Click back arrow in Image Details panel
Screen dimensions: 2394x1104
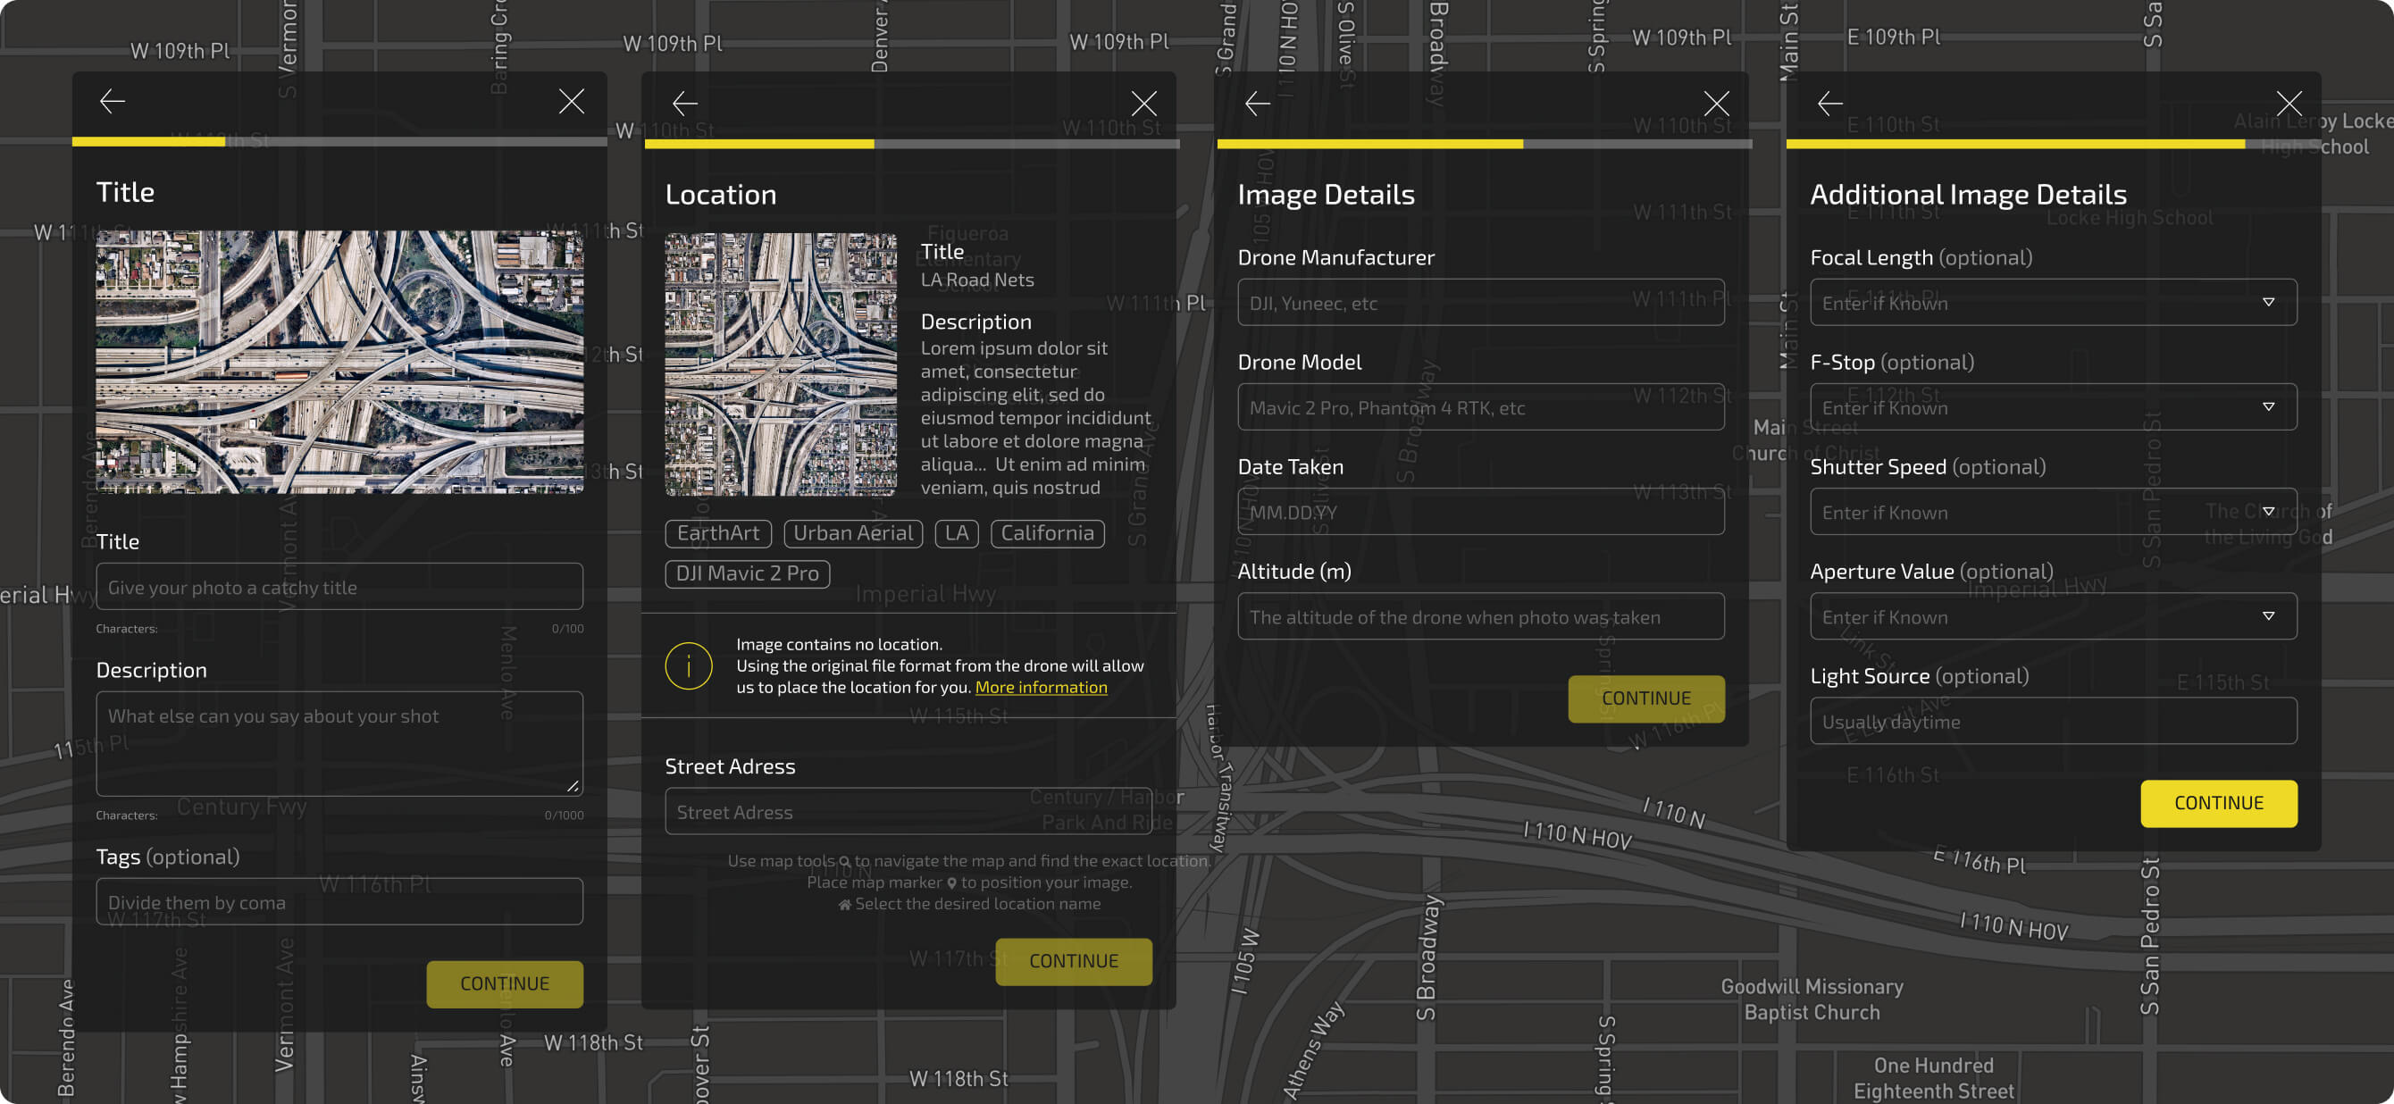coord(1258,103)
